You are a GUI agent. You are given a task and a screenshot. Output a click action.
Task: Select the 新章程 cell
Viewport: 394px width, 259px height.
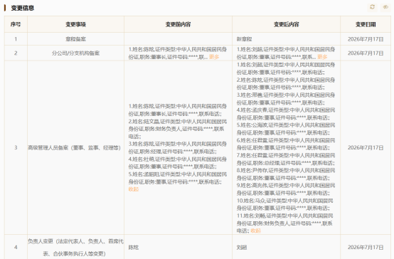coord(286,39)
